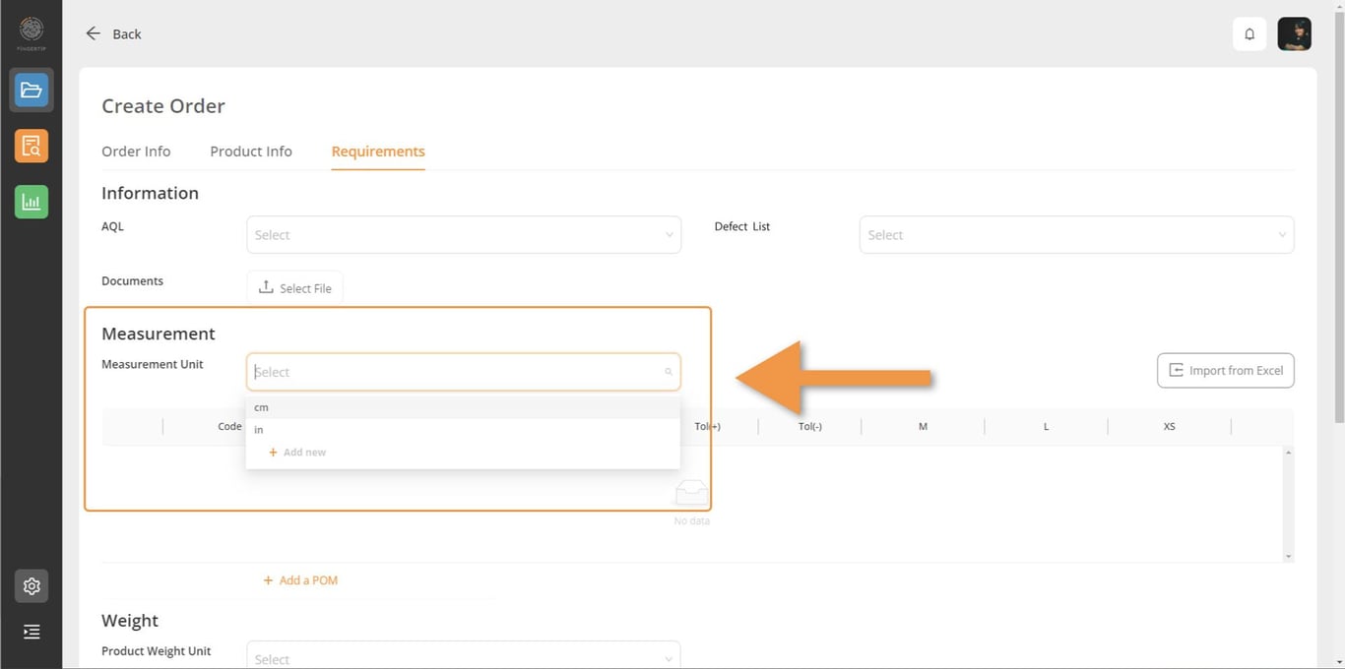
Task: Click the Tol(-) column header
Action: pos(810,427)
